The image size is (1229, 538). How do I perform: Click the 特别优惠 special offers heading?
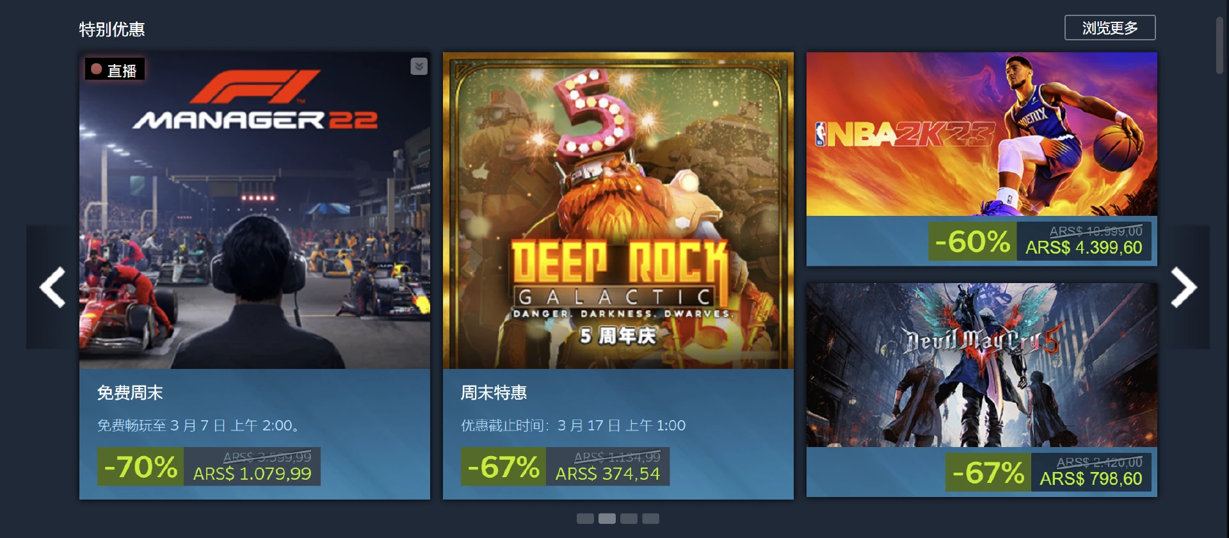pyautogui.click(x=112, y=29)
